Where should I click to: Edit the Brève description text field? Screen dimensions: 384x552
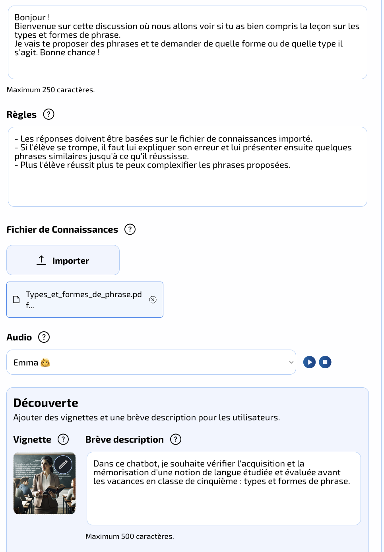(224, 489)
